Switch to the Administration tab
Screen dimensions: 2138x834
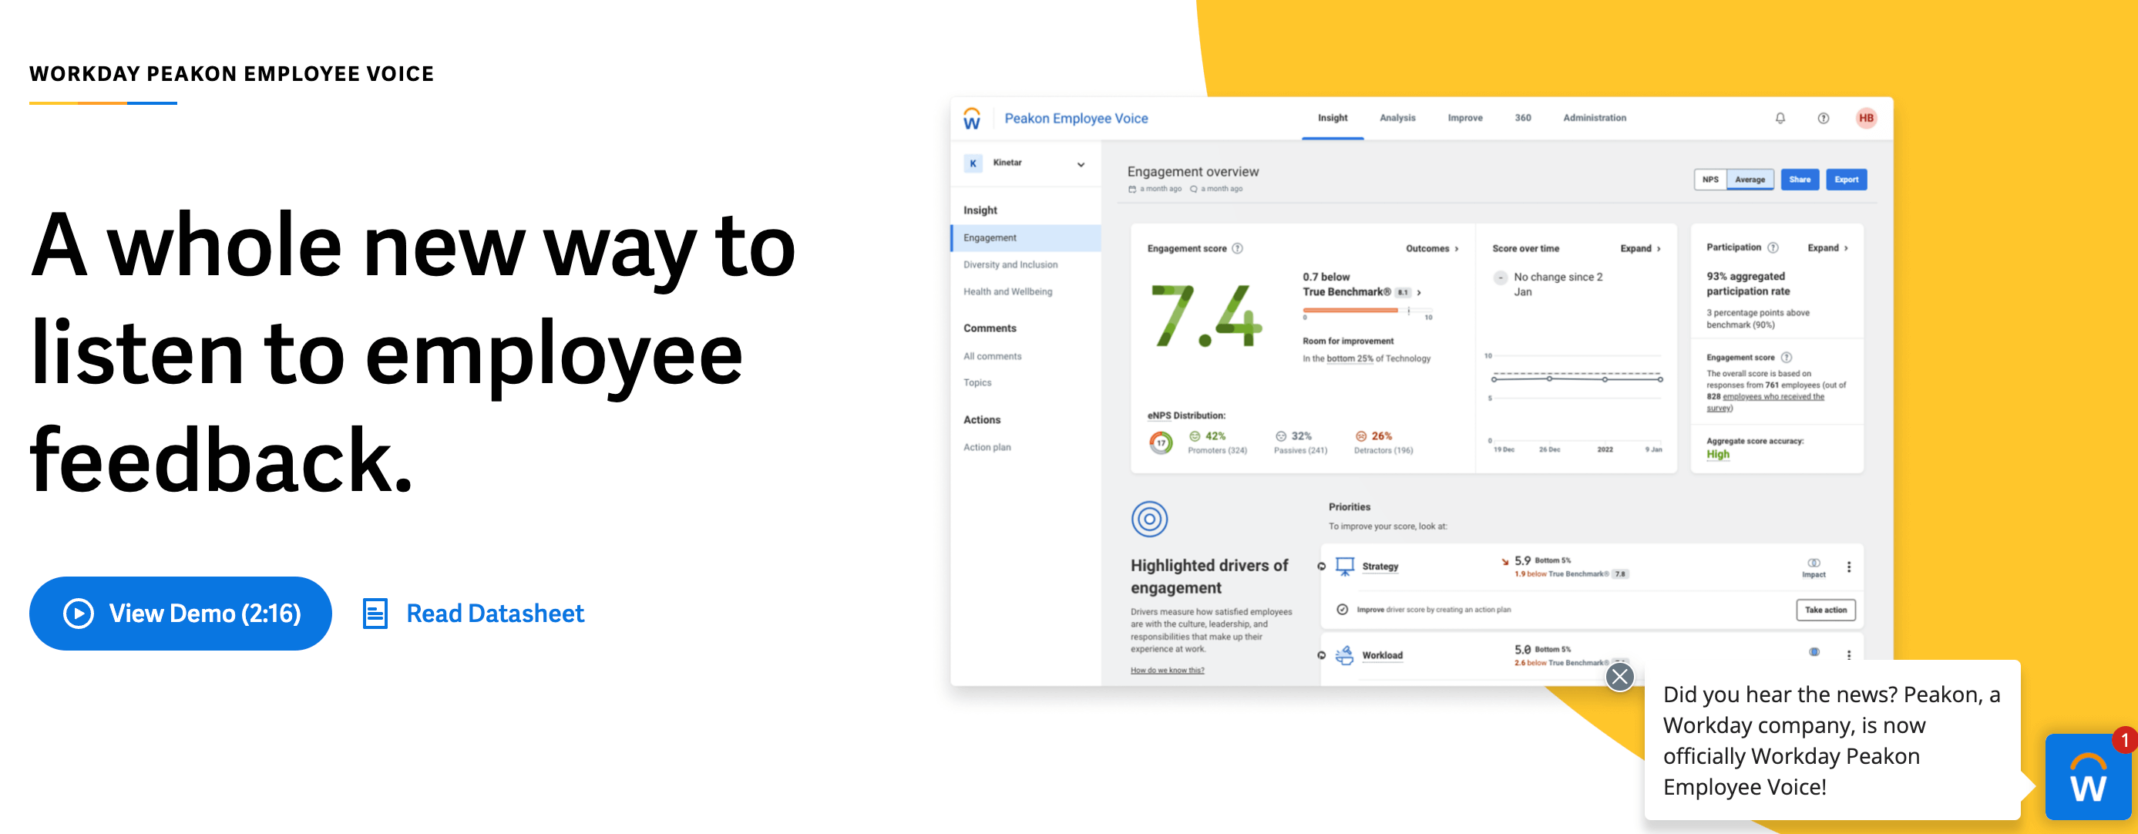pyautogui.click(x=1595, y=118)
